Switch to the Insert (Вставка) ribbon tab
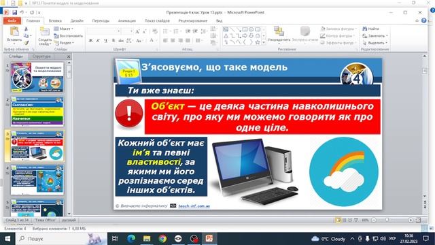Image resolution: width=435 pixels, height=245 pixels. pos(55,20)
